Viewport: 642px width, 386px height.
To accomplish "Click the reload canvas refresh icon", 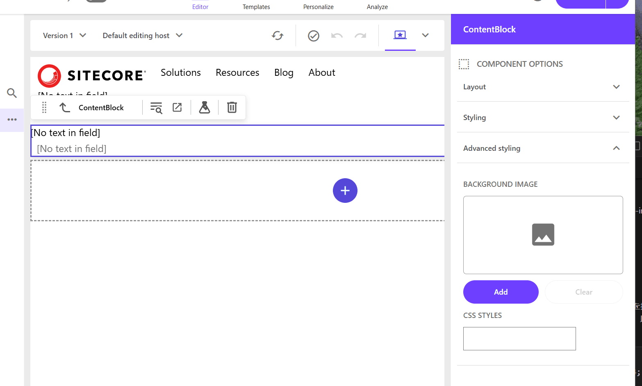I will pos(278,36).
